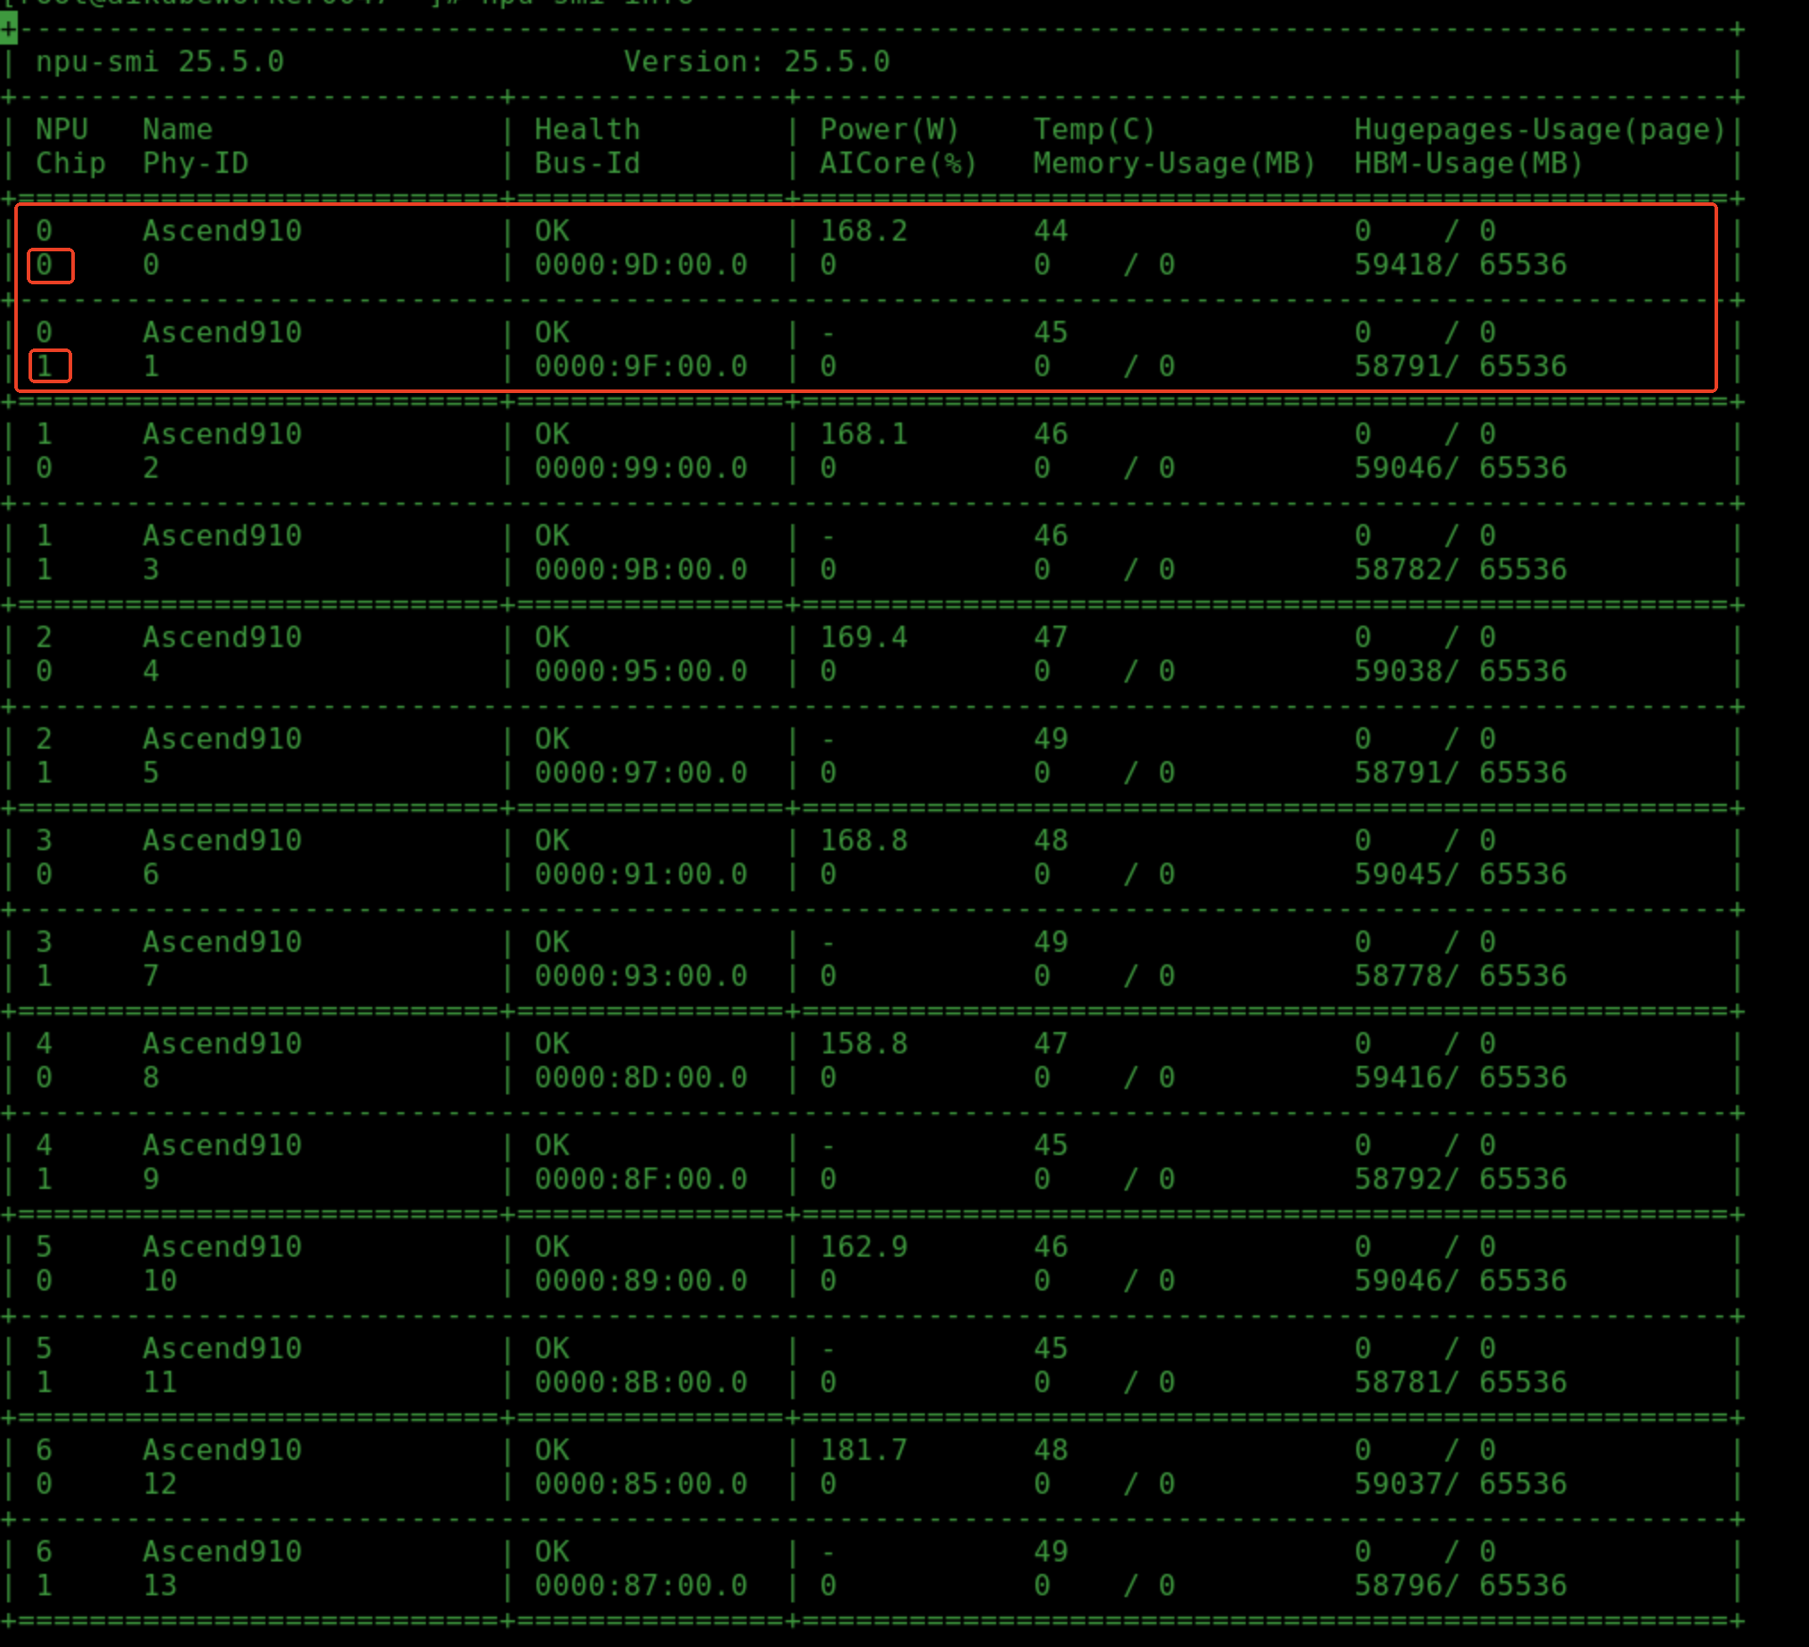Select HBM usage value "58782"
This screenshot has height=1647, width=1809.
point(1398,569)
